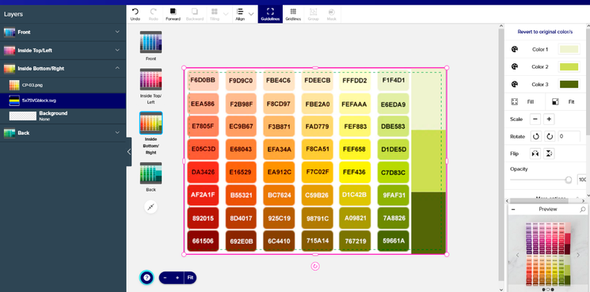Screen dimensions: 590x292
Task: Select the CP-03.png layer
Action: (63, 85)
